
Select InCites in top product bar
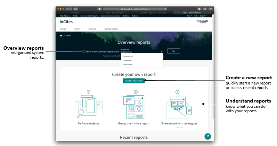pyautogui.click(x=76, y=16)
